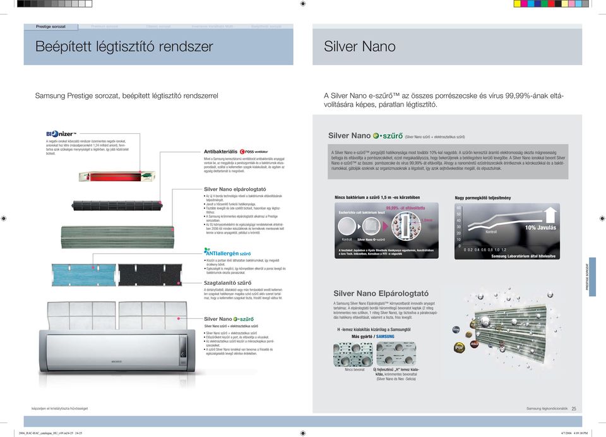Image resolution: width=606 pixels, height=437 pixels.
Task: Click the footer képzeljen el kristálytiszta hűvösséget
Action: 59,409
